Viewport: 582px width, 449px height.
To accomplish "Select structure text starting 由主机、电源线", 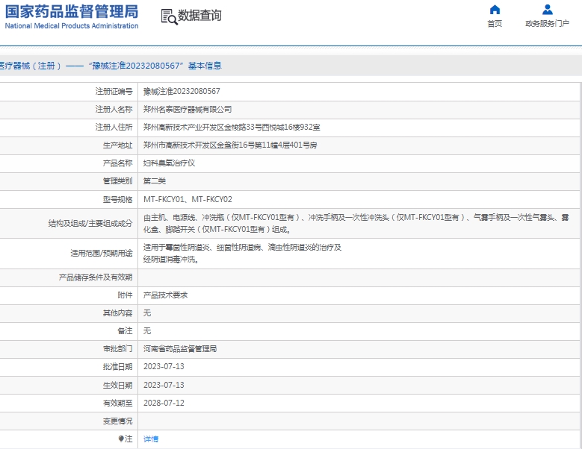I will (356, 224).
